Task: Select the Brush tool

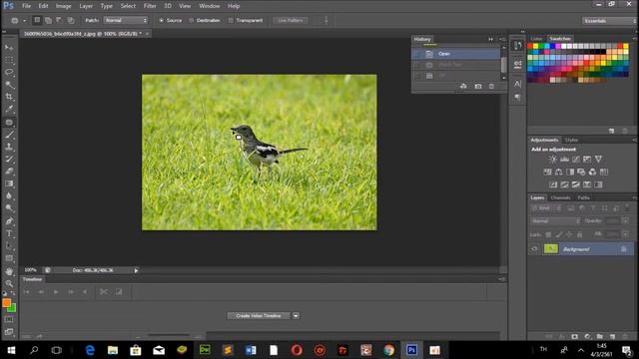Action: [9, 135]
